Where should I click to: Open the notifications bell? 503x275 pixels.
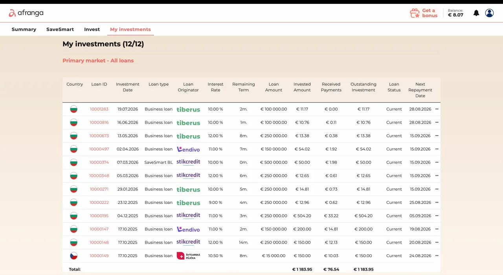click(x=476, y=13)
